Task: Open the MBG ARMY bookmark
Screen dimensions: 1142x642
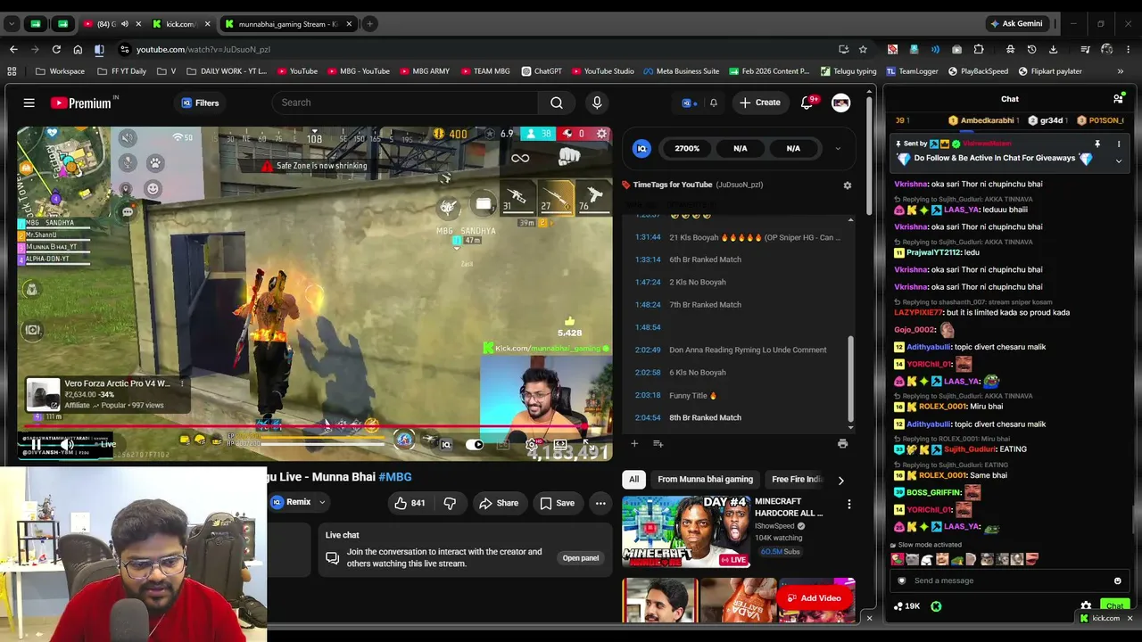Action: [x=424, y=71]
